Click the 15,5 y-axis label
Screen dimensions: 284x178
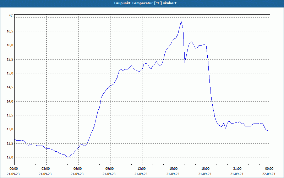click(x=10, y=59)
